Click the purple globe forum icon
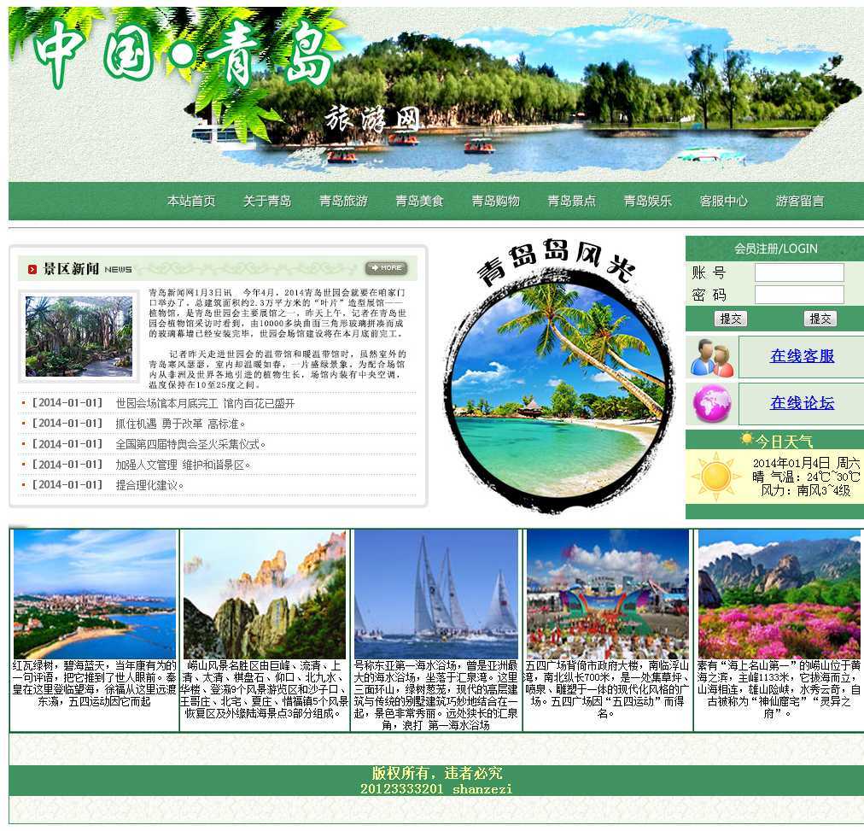The width and height of the screenshot is (864, 831). (711, 403)
